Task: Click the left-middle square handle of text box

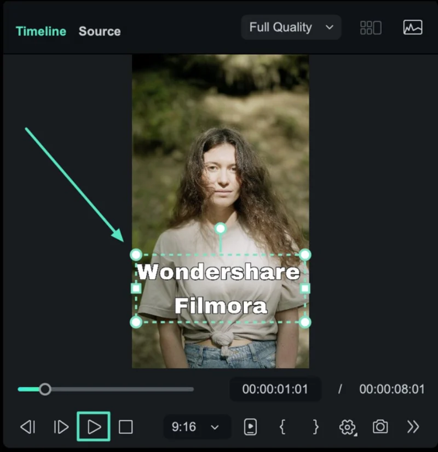Action: (x=136, y=288)
